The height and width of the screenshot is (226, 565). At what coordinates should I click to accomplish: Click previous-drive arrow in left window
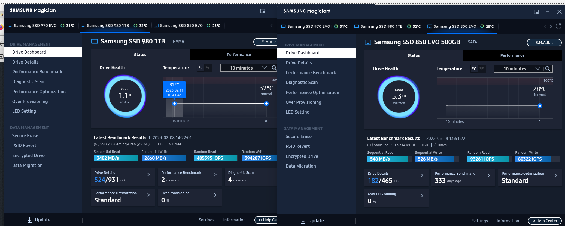pyautogui.click(x=271, y=26)
